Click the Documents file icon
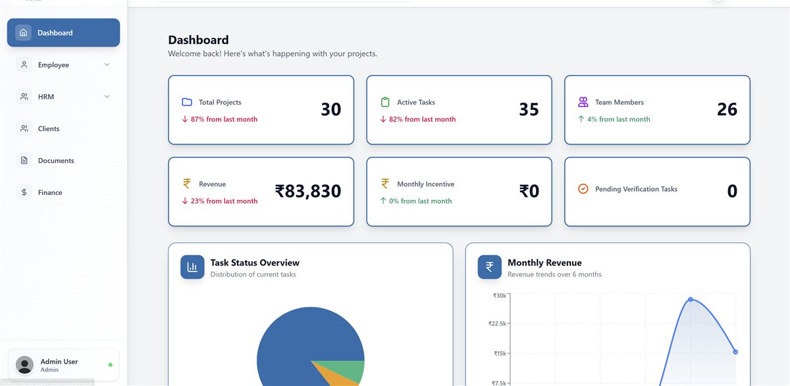Screen dimensions: 790x386 (24, 160)
